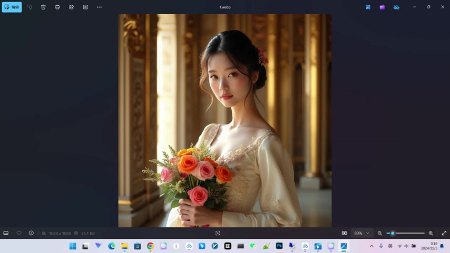Open Microsoft Store from taskbar
450x253 pixels.
tap(138, 246)
